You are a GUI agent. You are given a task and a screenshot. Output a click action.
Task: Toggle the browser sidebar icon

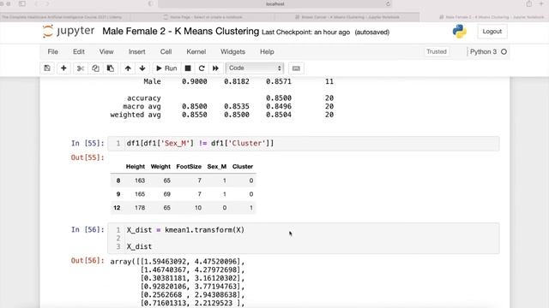pos(22,3)
